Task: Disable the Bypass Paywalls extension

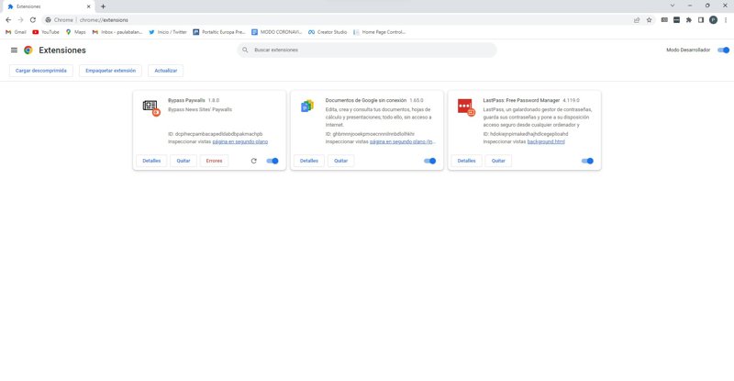Action: click(x=272, y=161)
